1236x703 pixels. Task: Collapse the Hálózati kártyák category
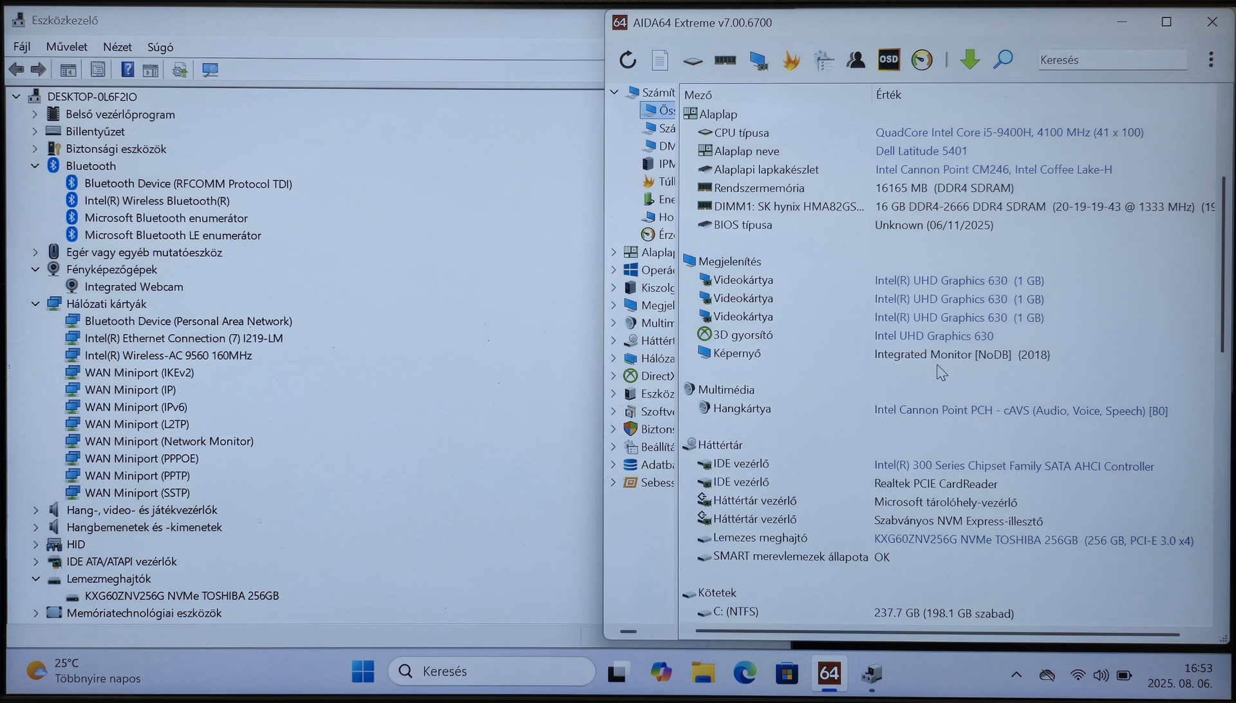click(x=35, y=304)
